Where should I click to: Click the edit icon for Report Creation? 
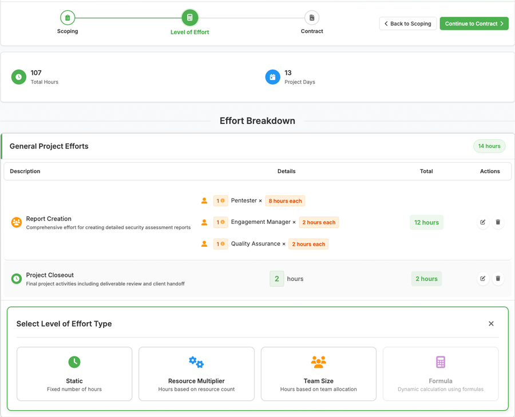[483, 222]
